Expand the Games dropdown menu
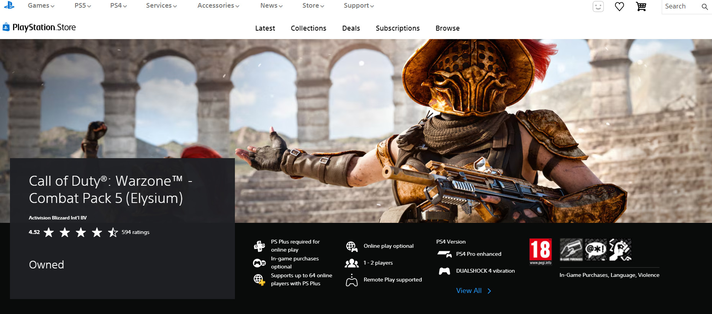Viewport: 712px width, 314px height. pyautogui.click(x=41, y=6)
